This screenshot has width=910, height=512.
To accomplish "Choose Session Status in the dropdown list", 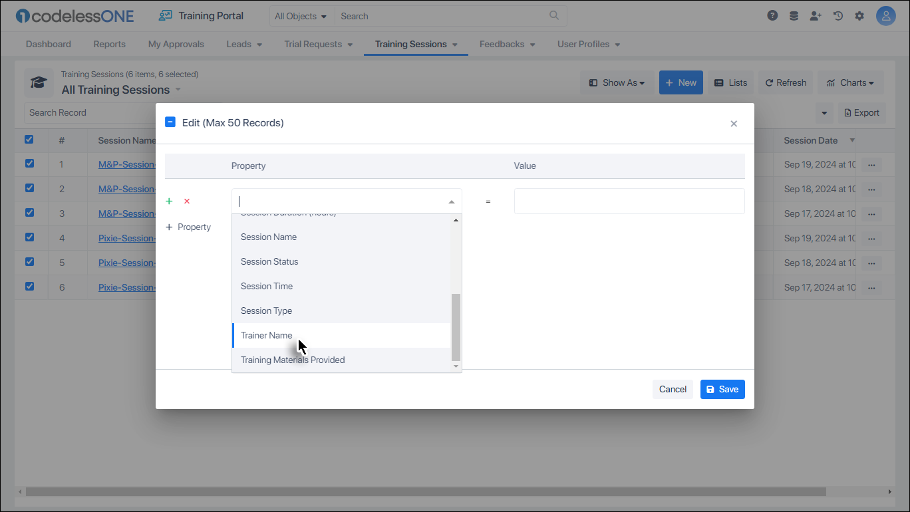I will 269,261.
